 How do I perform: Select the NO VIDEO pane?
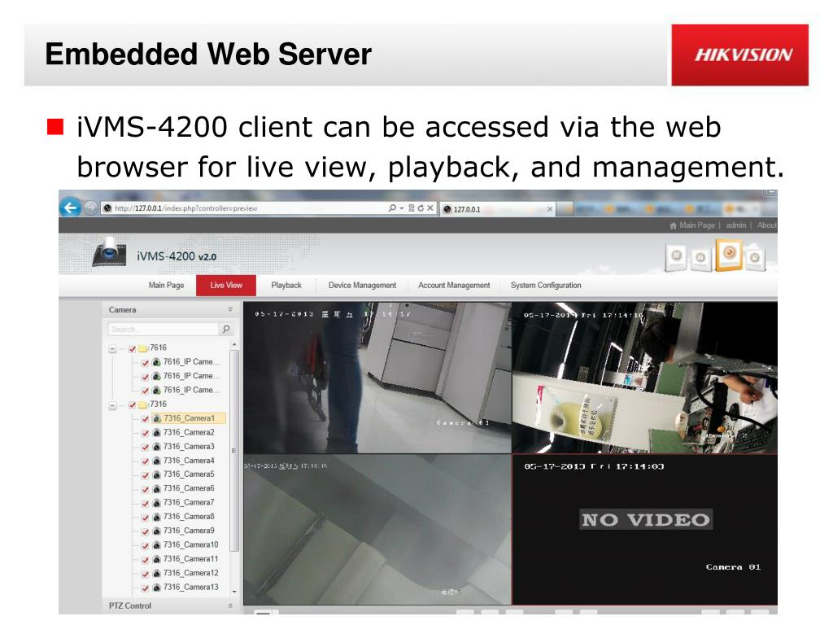[x=644, y=529]
